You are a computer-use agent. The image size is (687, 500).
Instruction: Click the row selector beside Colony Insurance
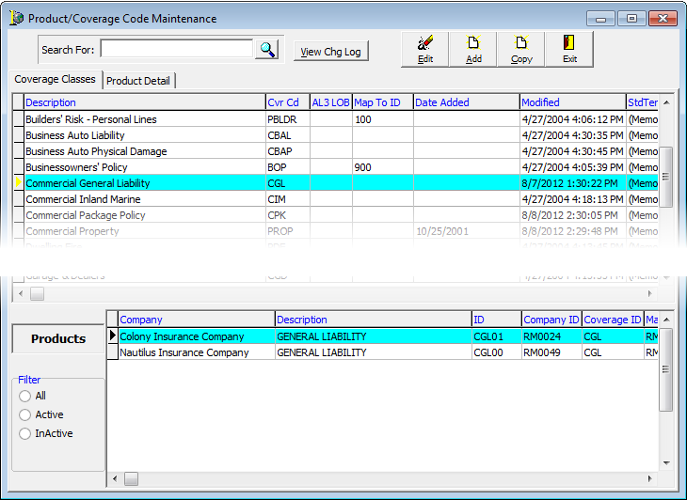(x=113, y=336)
